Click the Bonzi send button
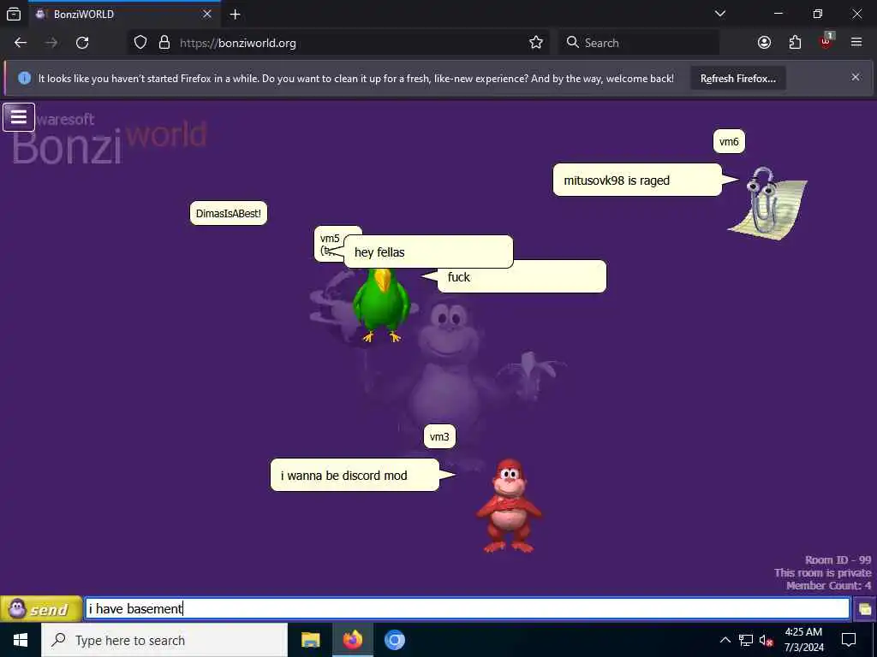 coord(40,608)
